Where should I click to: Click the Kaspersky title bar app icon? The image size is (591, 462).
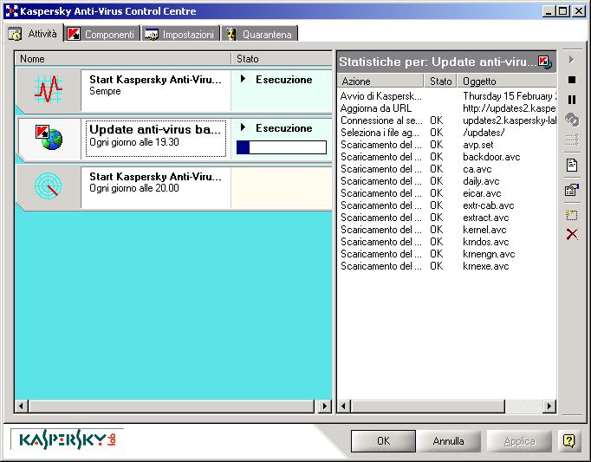(x=11, y=11)
